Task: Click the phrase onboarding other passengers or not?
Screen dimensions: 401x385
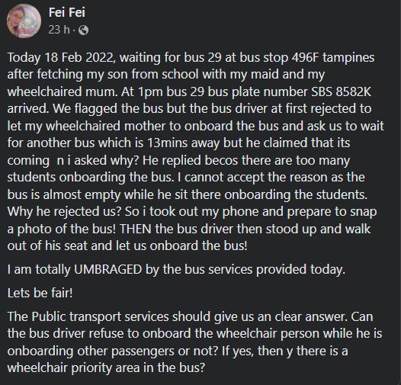Action: coord(112,351)
